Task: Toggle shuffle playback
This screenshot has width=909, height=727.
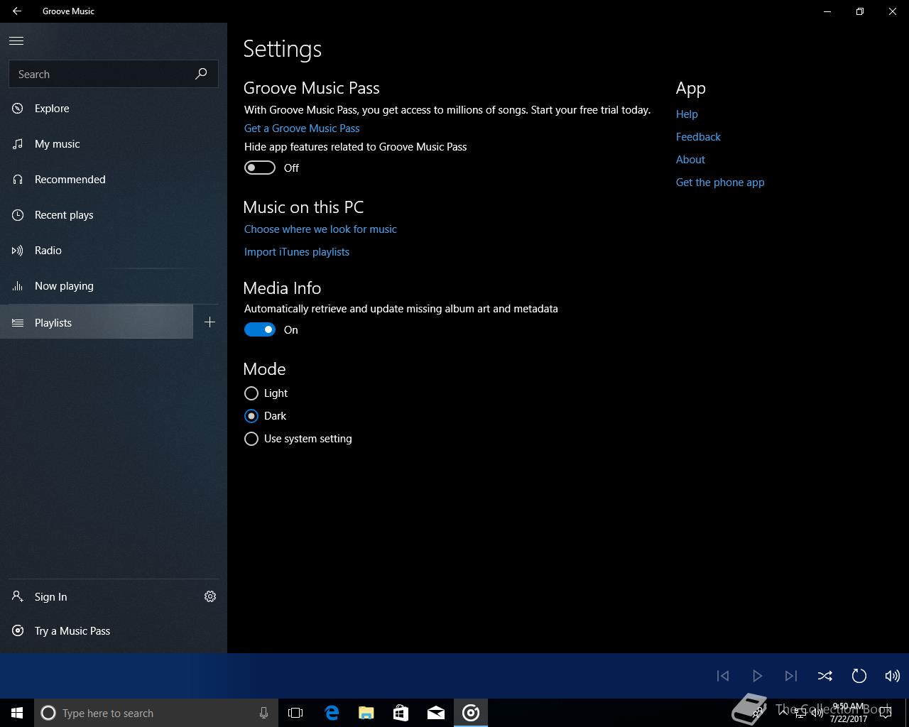Action: (825, 676)
